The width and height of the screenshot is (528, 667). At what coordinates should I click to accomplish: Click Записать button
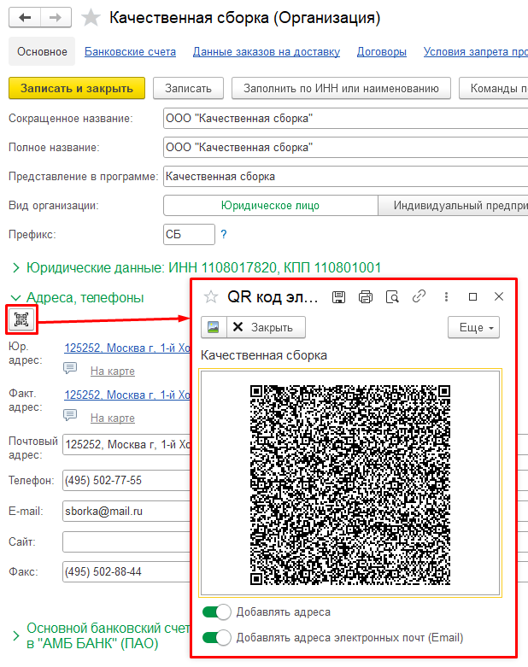[x=188, y=88]
